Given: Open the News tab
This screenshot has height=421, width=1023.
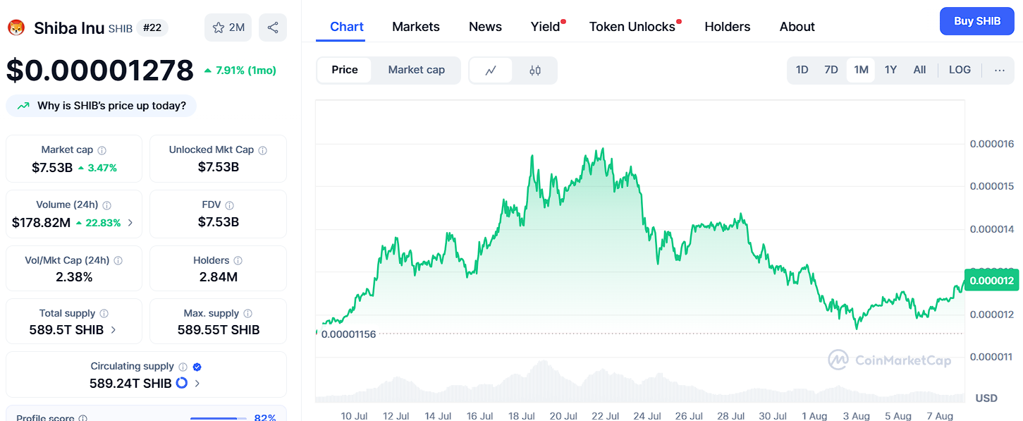Looking at the screenshot, I should [x=485, y=27].
